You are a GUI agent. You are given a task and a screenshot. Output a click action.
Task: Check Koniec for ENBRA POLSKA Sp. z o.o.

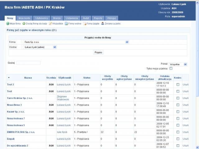click(x=178, y=132)
